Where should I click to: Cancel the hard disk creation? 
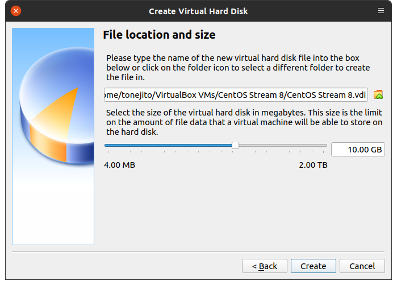(362, 266)
